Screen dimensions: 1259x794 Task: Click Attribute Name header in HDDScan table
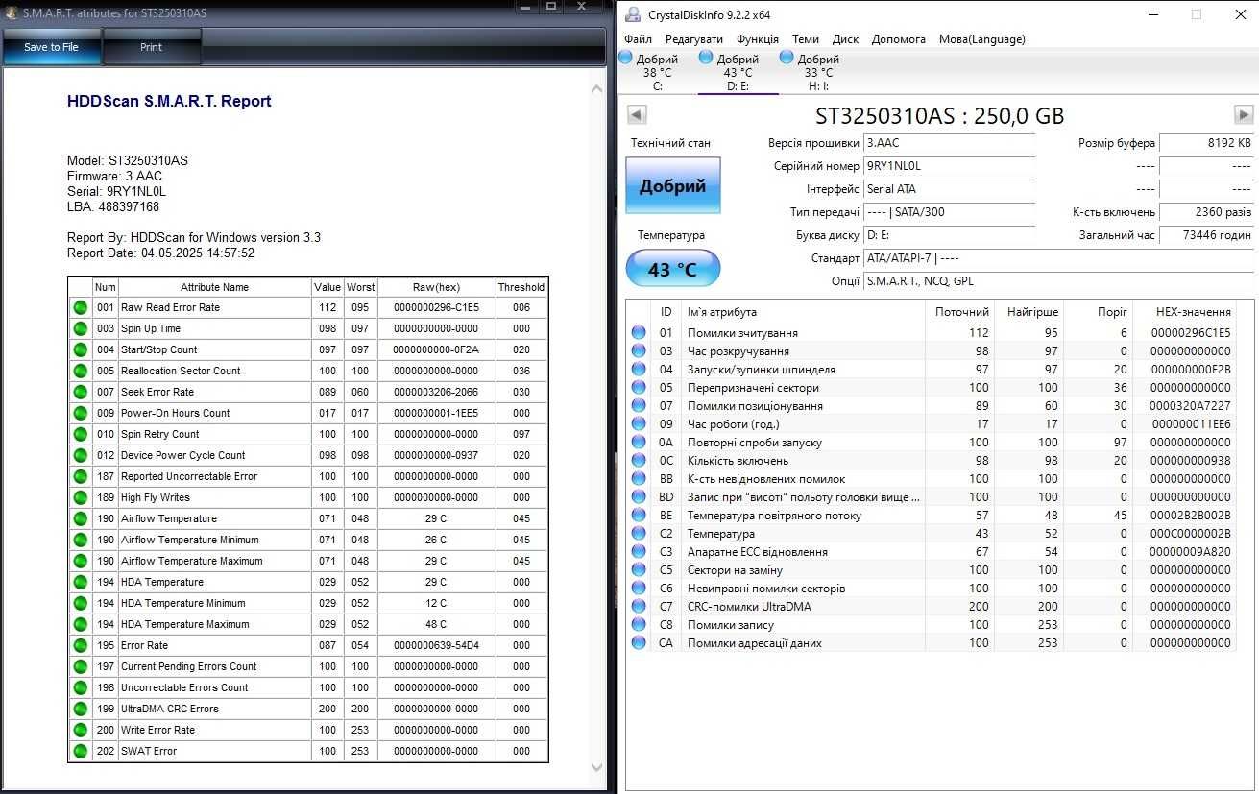(x=214, y=287)
